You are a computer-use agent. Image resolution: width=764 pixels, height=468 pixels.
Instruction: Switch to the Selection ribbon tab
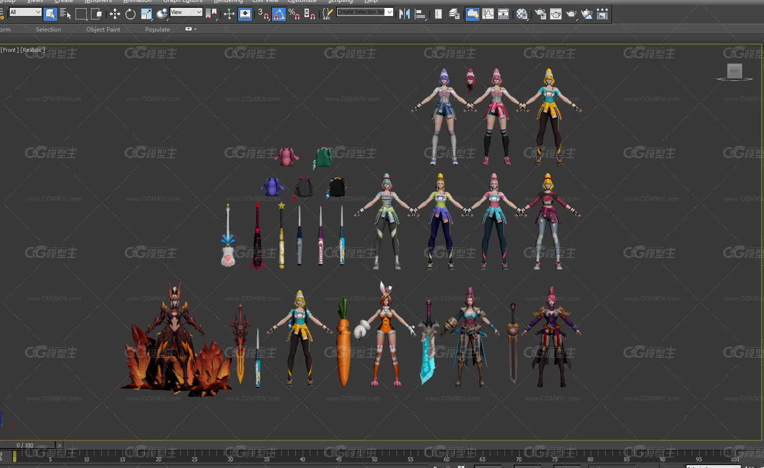point(48,30)
